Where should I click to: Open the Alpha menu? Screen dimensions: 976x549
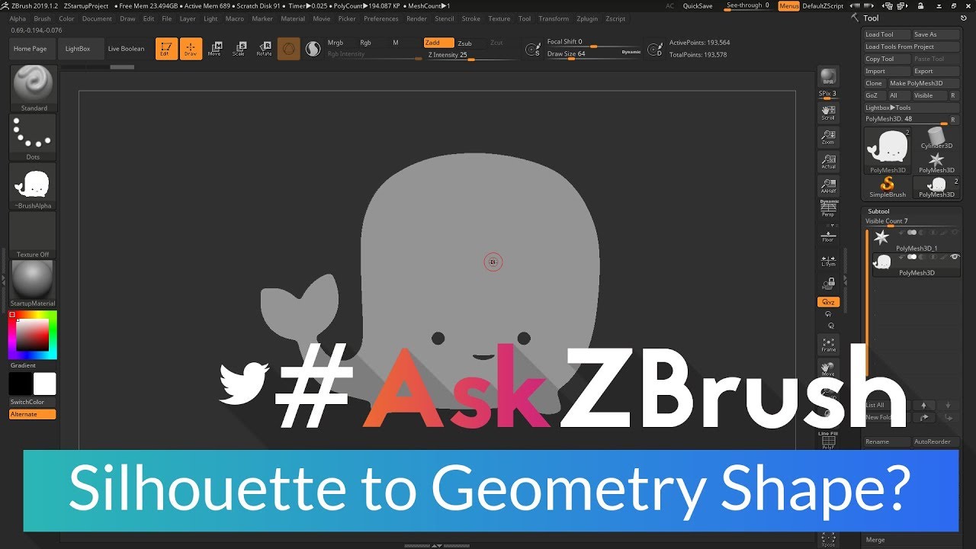click(18, 18)
